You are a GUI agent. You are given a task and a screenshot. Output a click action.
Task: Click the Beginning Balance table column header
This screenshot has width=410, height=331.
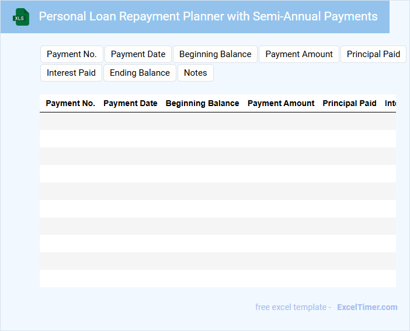[203, 103]
